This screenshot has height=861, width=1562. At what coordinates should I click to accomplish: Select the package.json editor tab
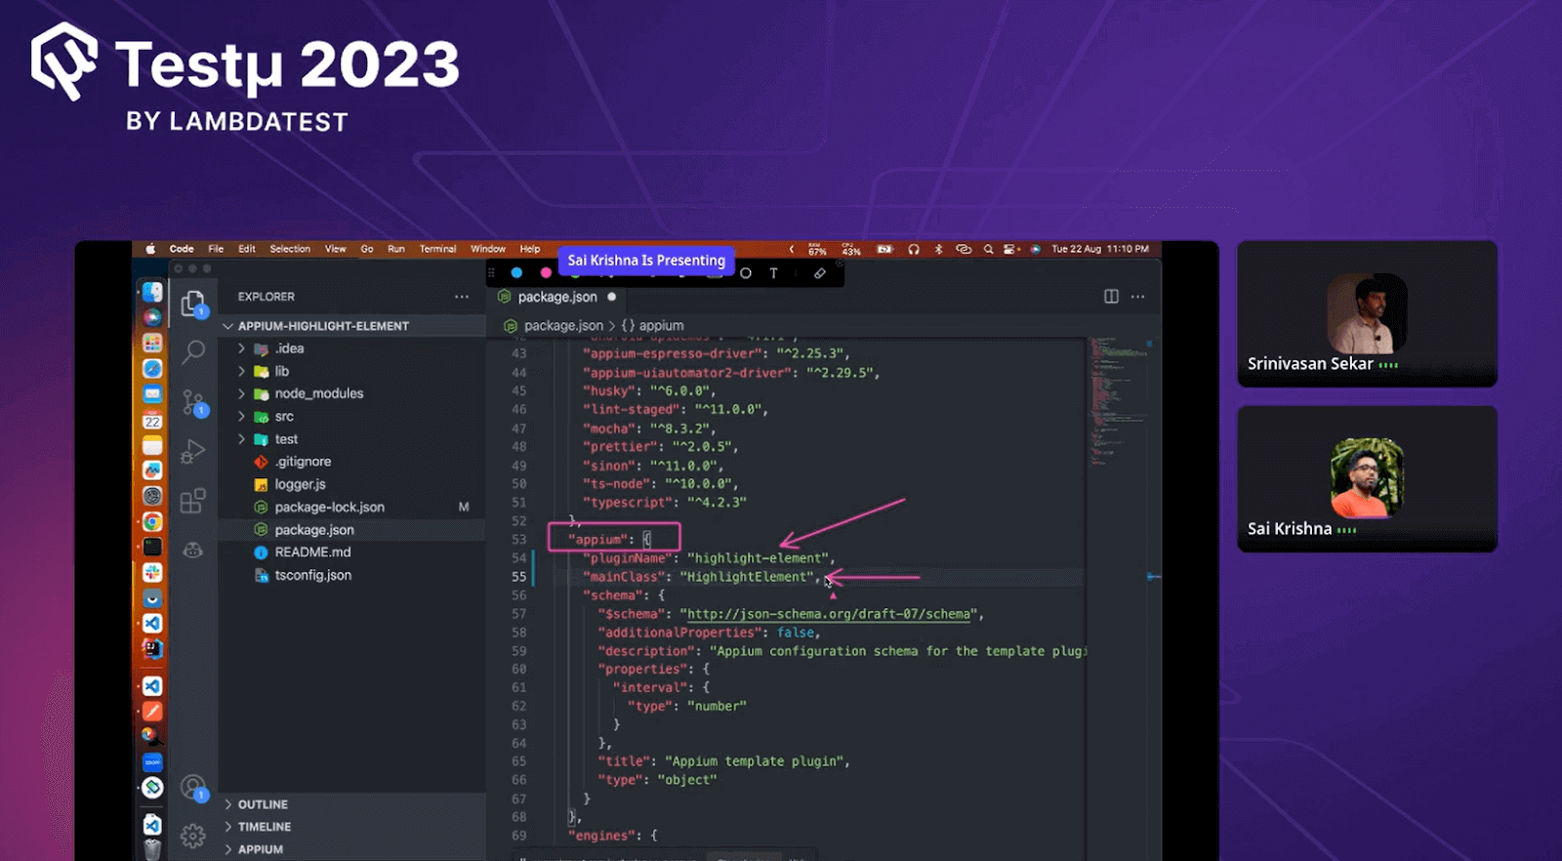point(556,297)
